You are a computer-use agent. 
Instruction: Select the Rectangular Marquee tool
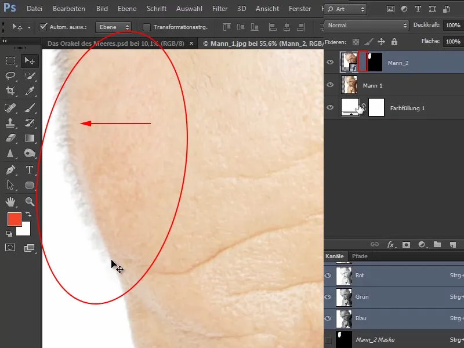tap(10, 61)
